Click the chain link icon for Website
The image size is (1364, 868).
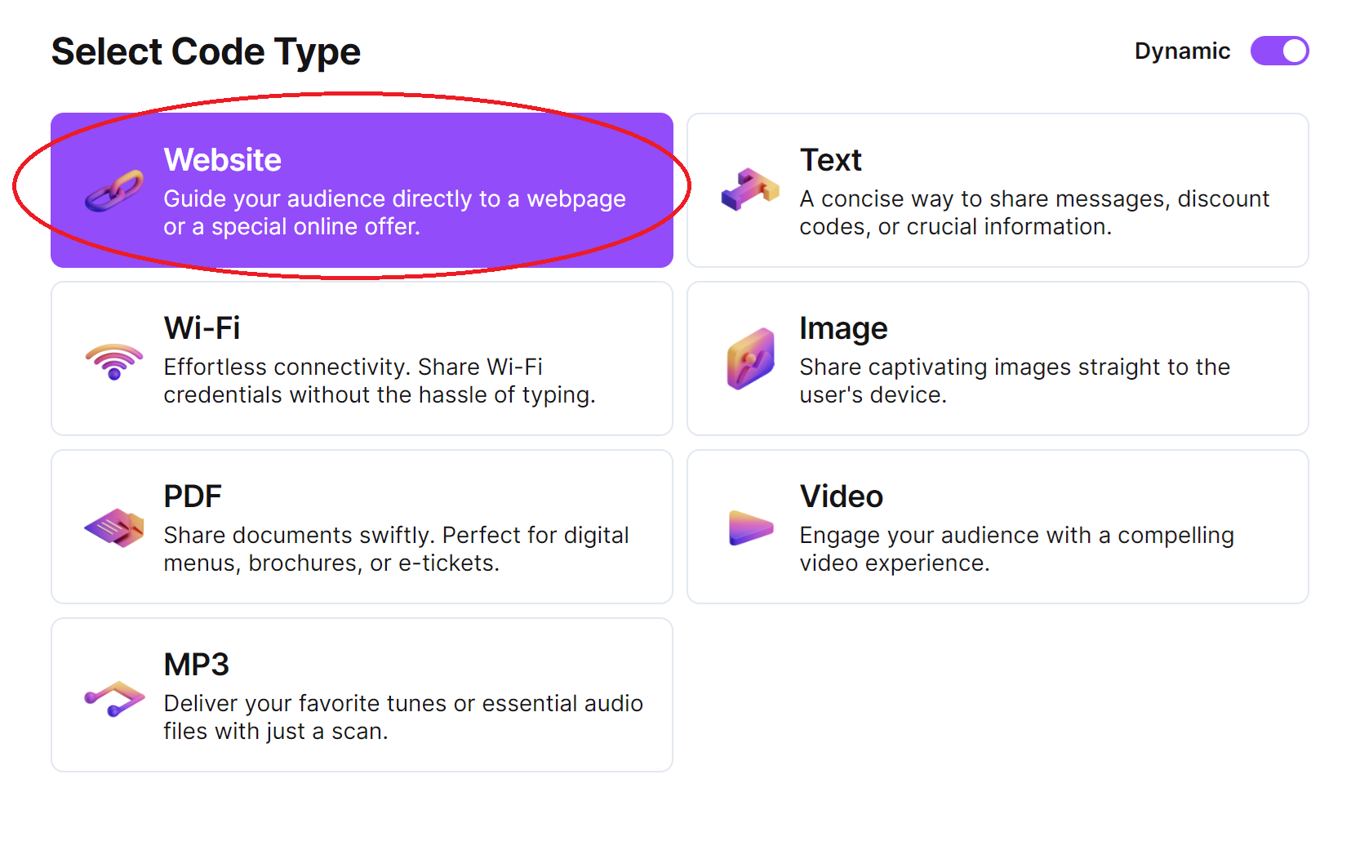coord(114,191)
